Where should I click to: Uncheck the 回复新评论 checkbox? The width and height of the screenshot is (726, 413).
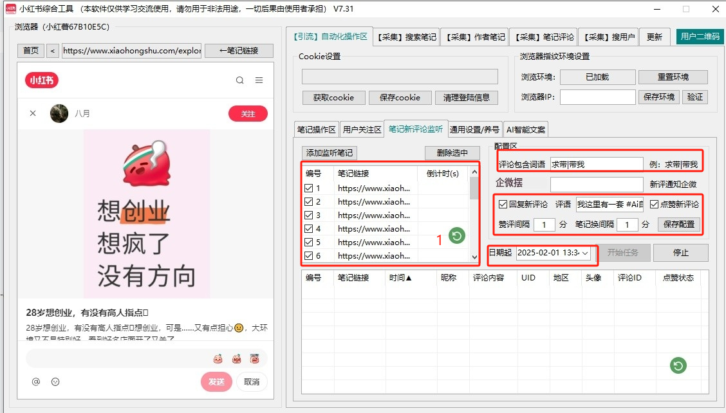coord(503,205)
